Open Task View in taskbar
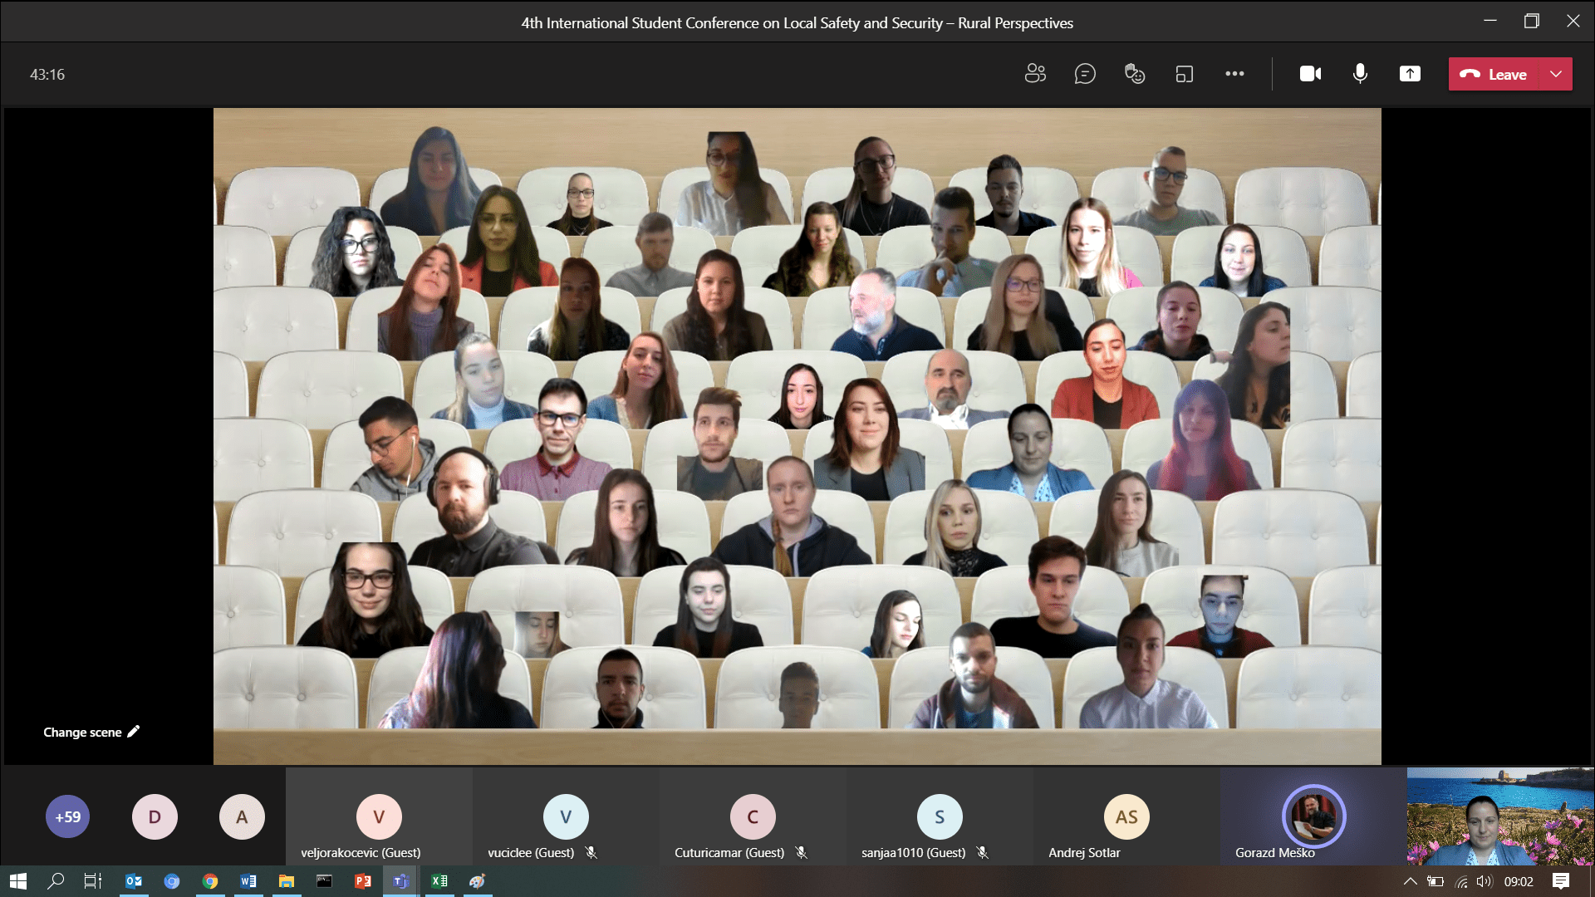 tap(93, 881)
